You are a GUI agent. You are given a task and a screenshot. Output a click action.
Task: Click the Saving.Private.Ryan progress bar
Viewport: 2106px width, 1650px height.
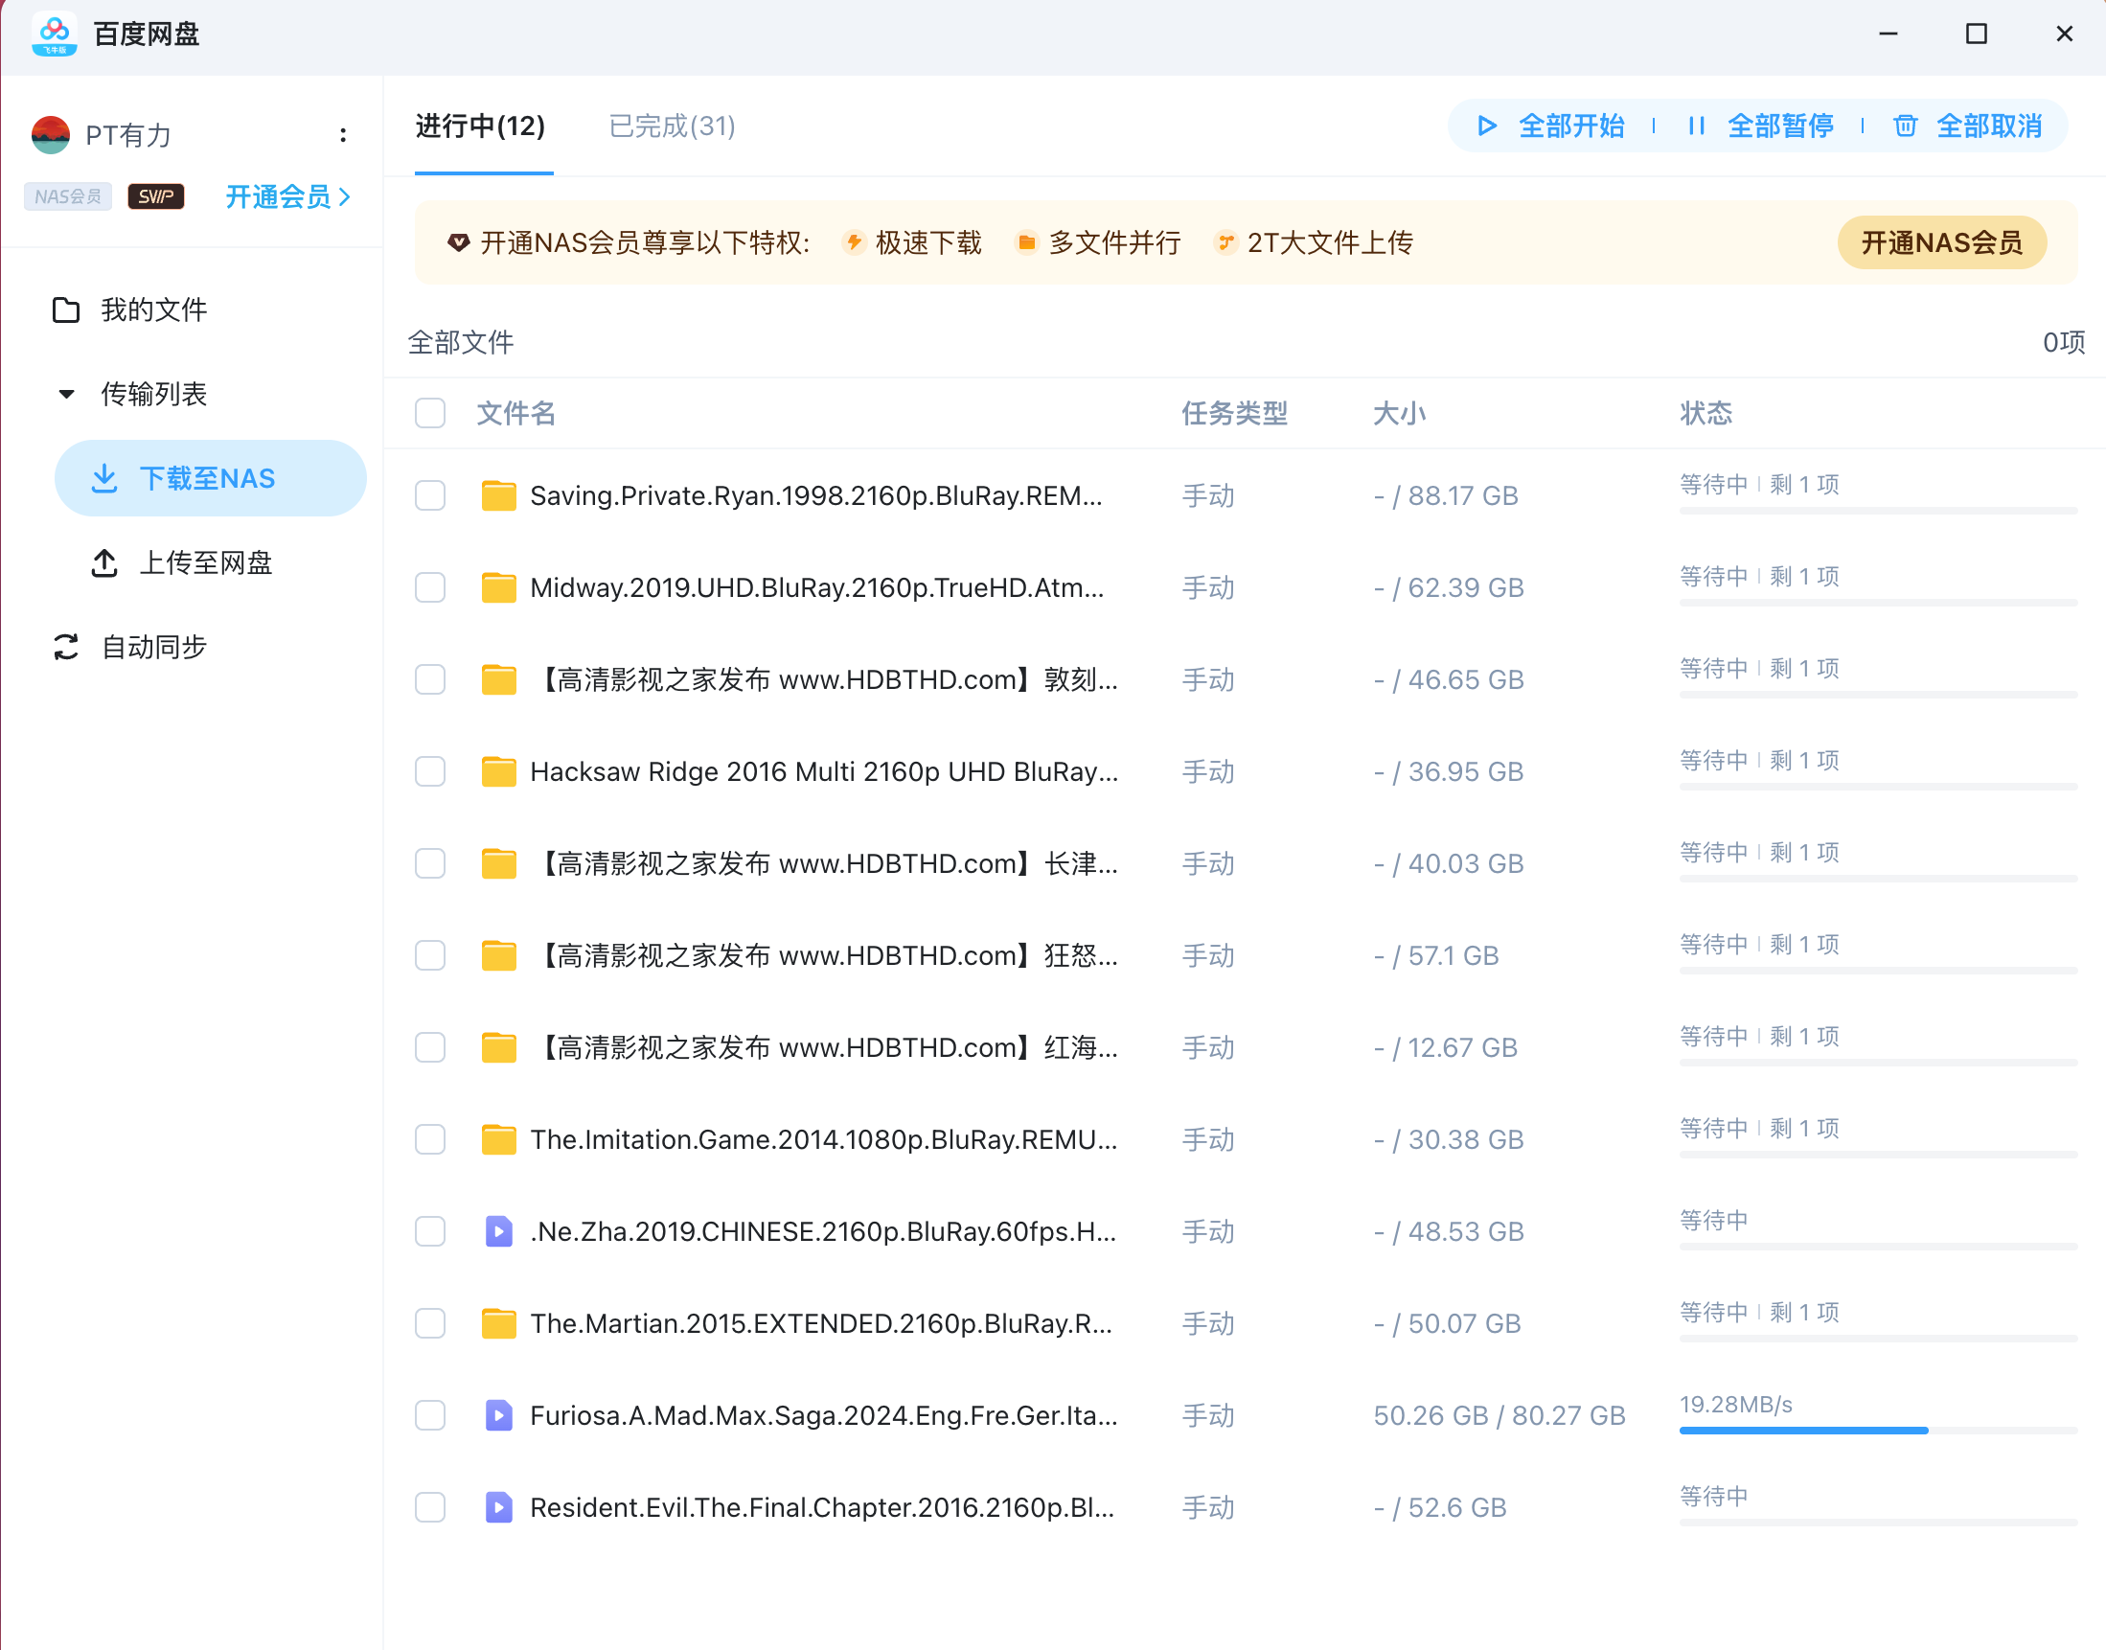[1878, 511]
